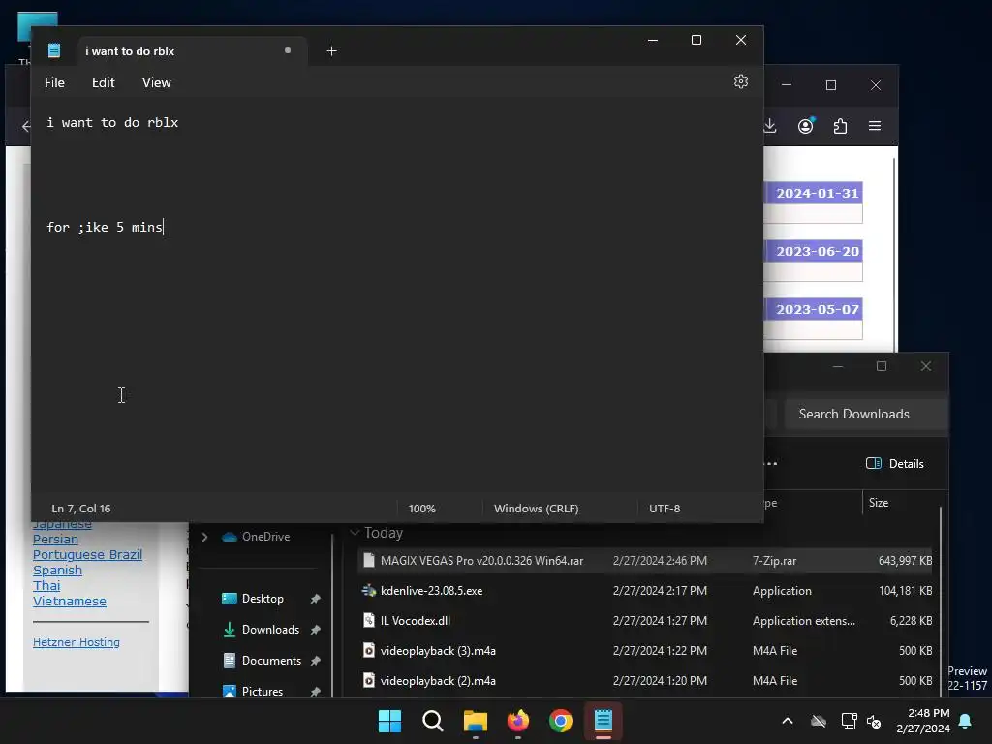Click Windows (CRLF) line ending indicator
Viewport: 992px width, 744px height.
coord(536,509)
